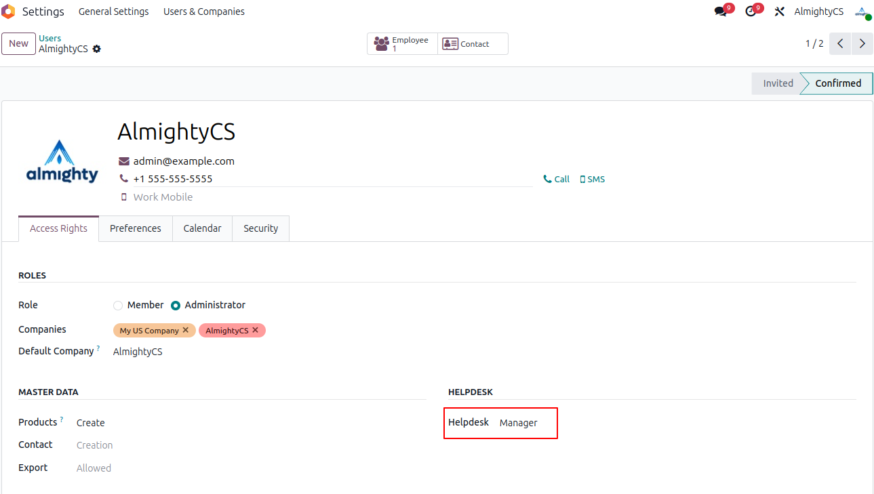874x494 pixels.
Task: Open the Helpdesk Manager dropdown
Action: click(x=519, y=423)
